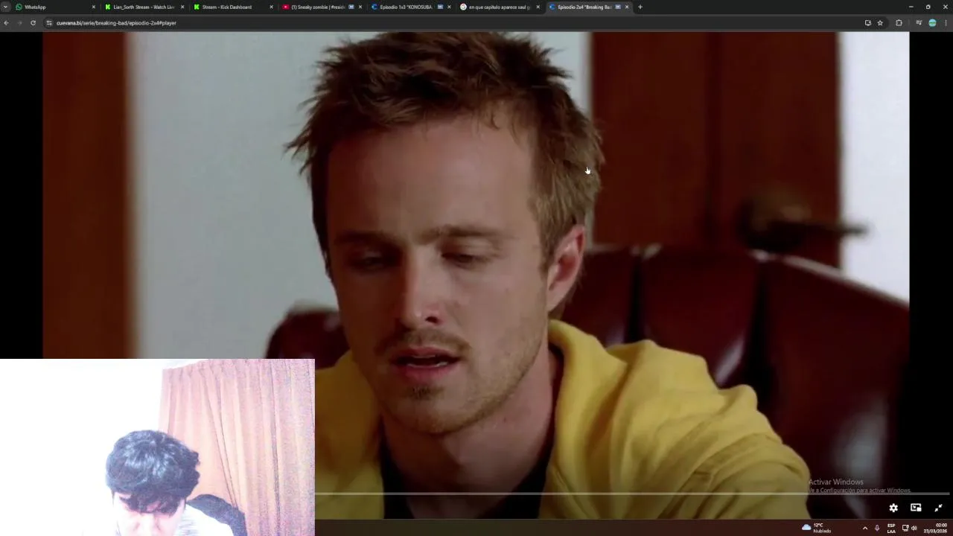Enable picture-in-picture mode in player

(x=916, y=508)
